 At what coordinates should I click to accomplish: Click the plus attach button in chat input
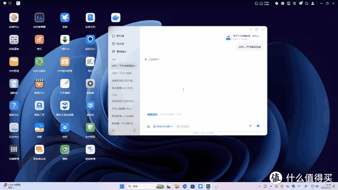250,126
